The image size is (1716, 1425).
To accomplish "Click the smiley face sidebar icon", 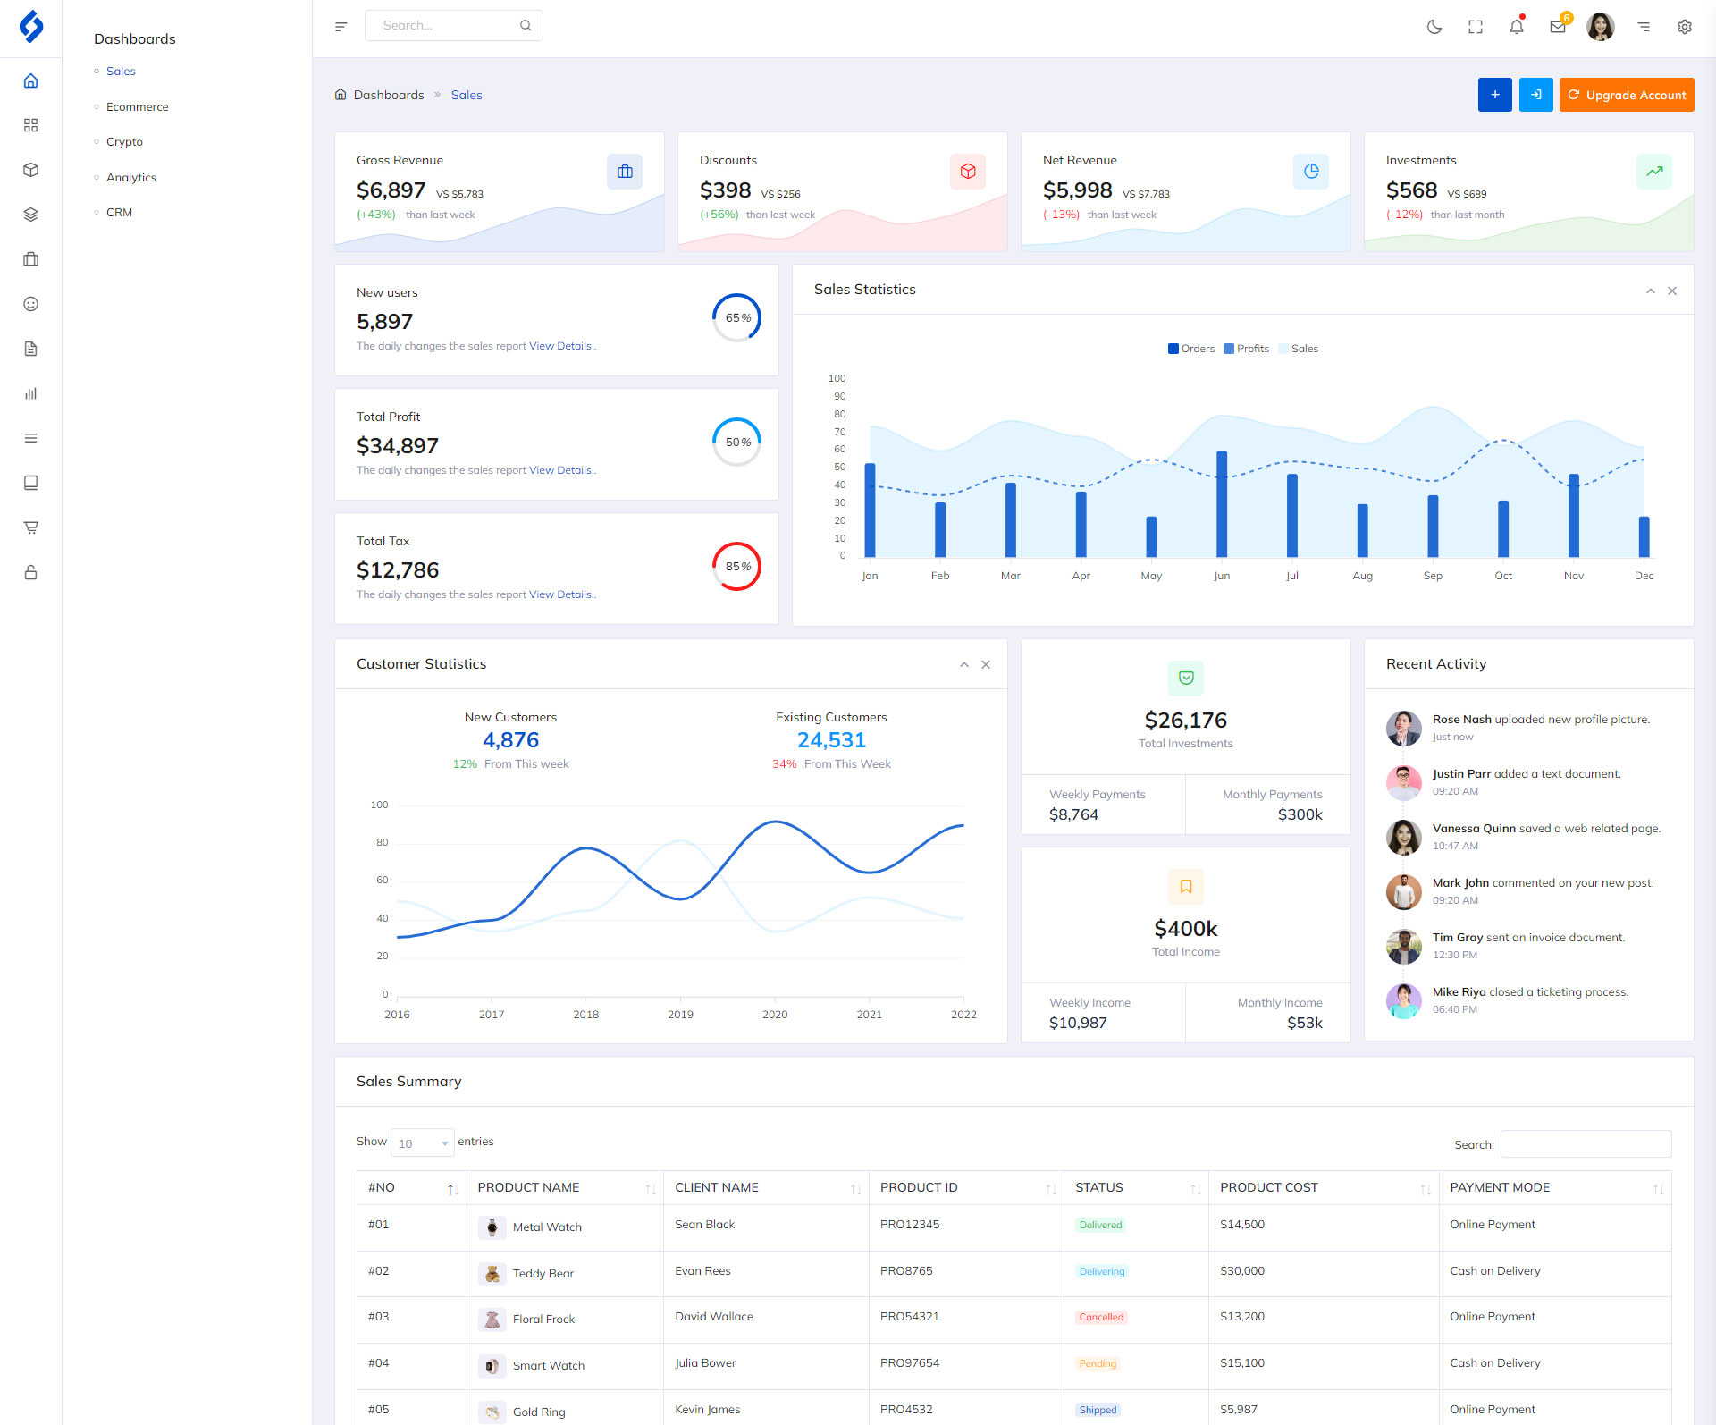I will tap(30, 304).
